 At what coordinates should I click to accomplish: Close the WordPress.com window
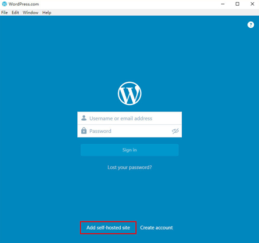(252, 4)
